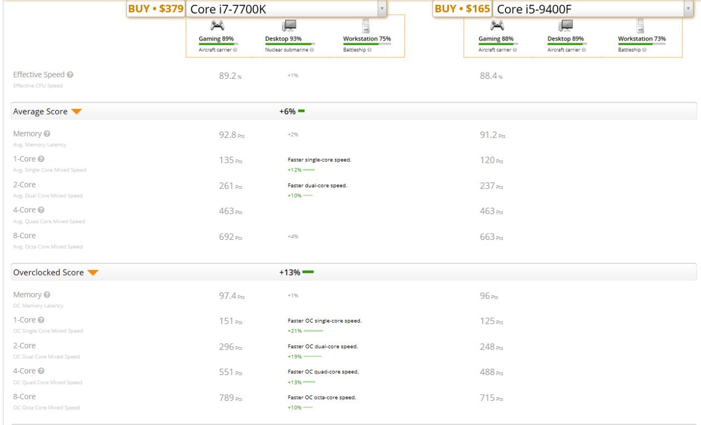Click help icon beside i5-9400F Desktop Aircraft carrier
Image resolution: width=701 pixels, height=425 pixels.
584,49
